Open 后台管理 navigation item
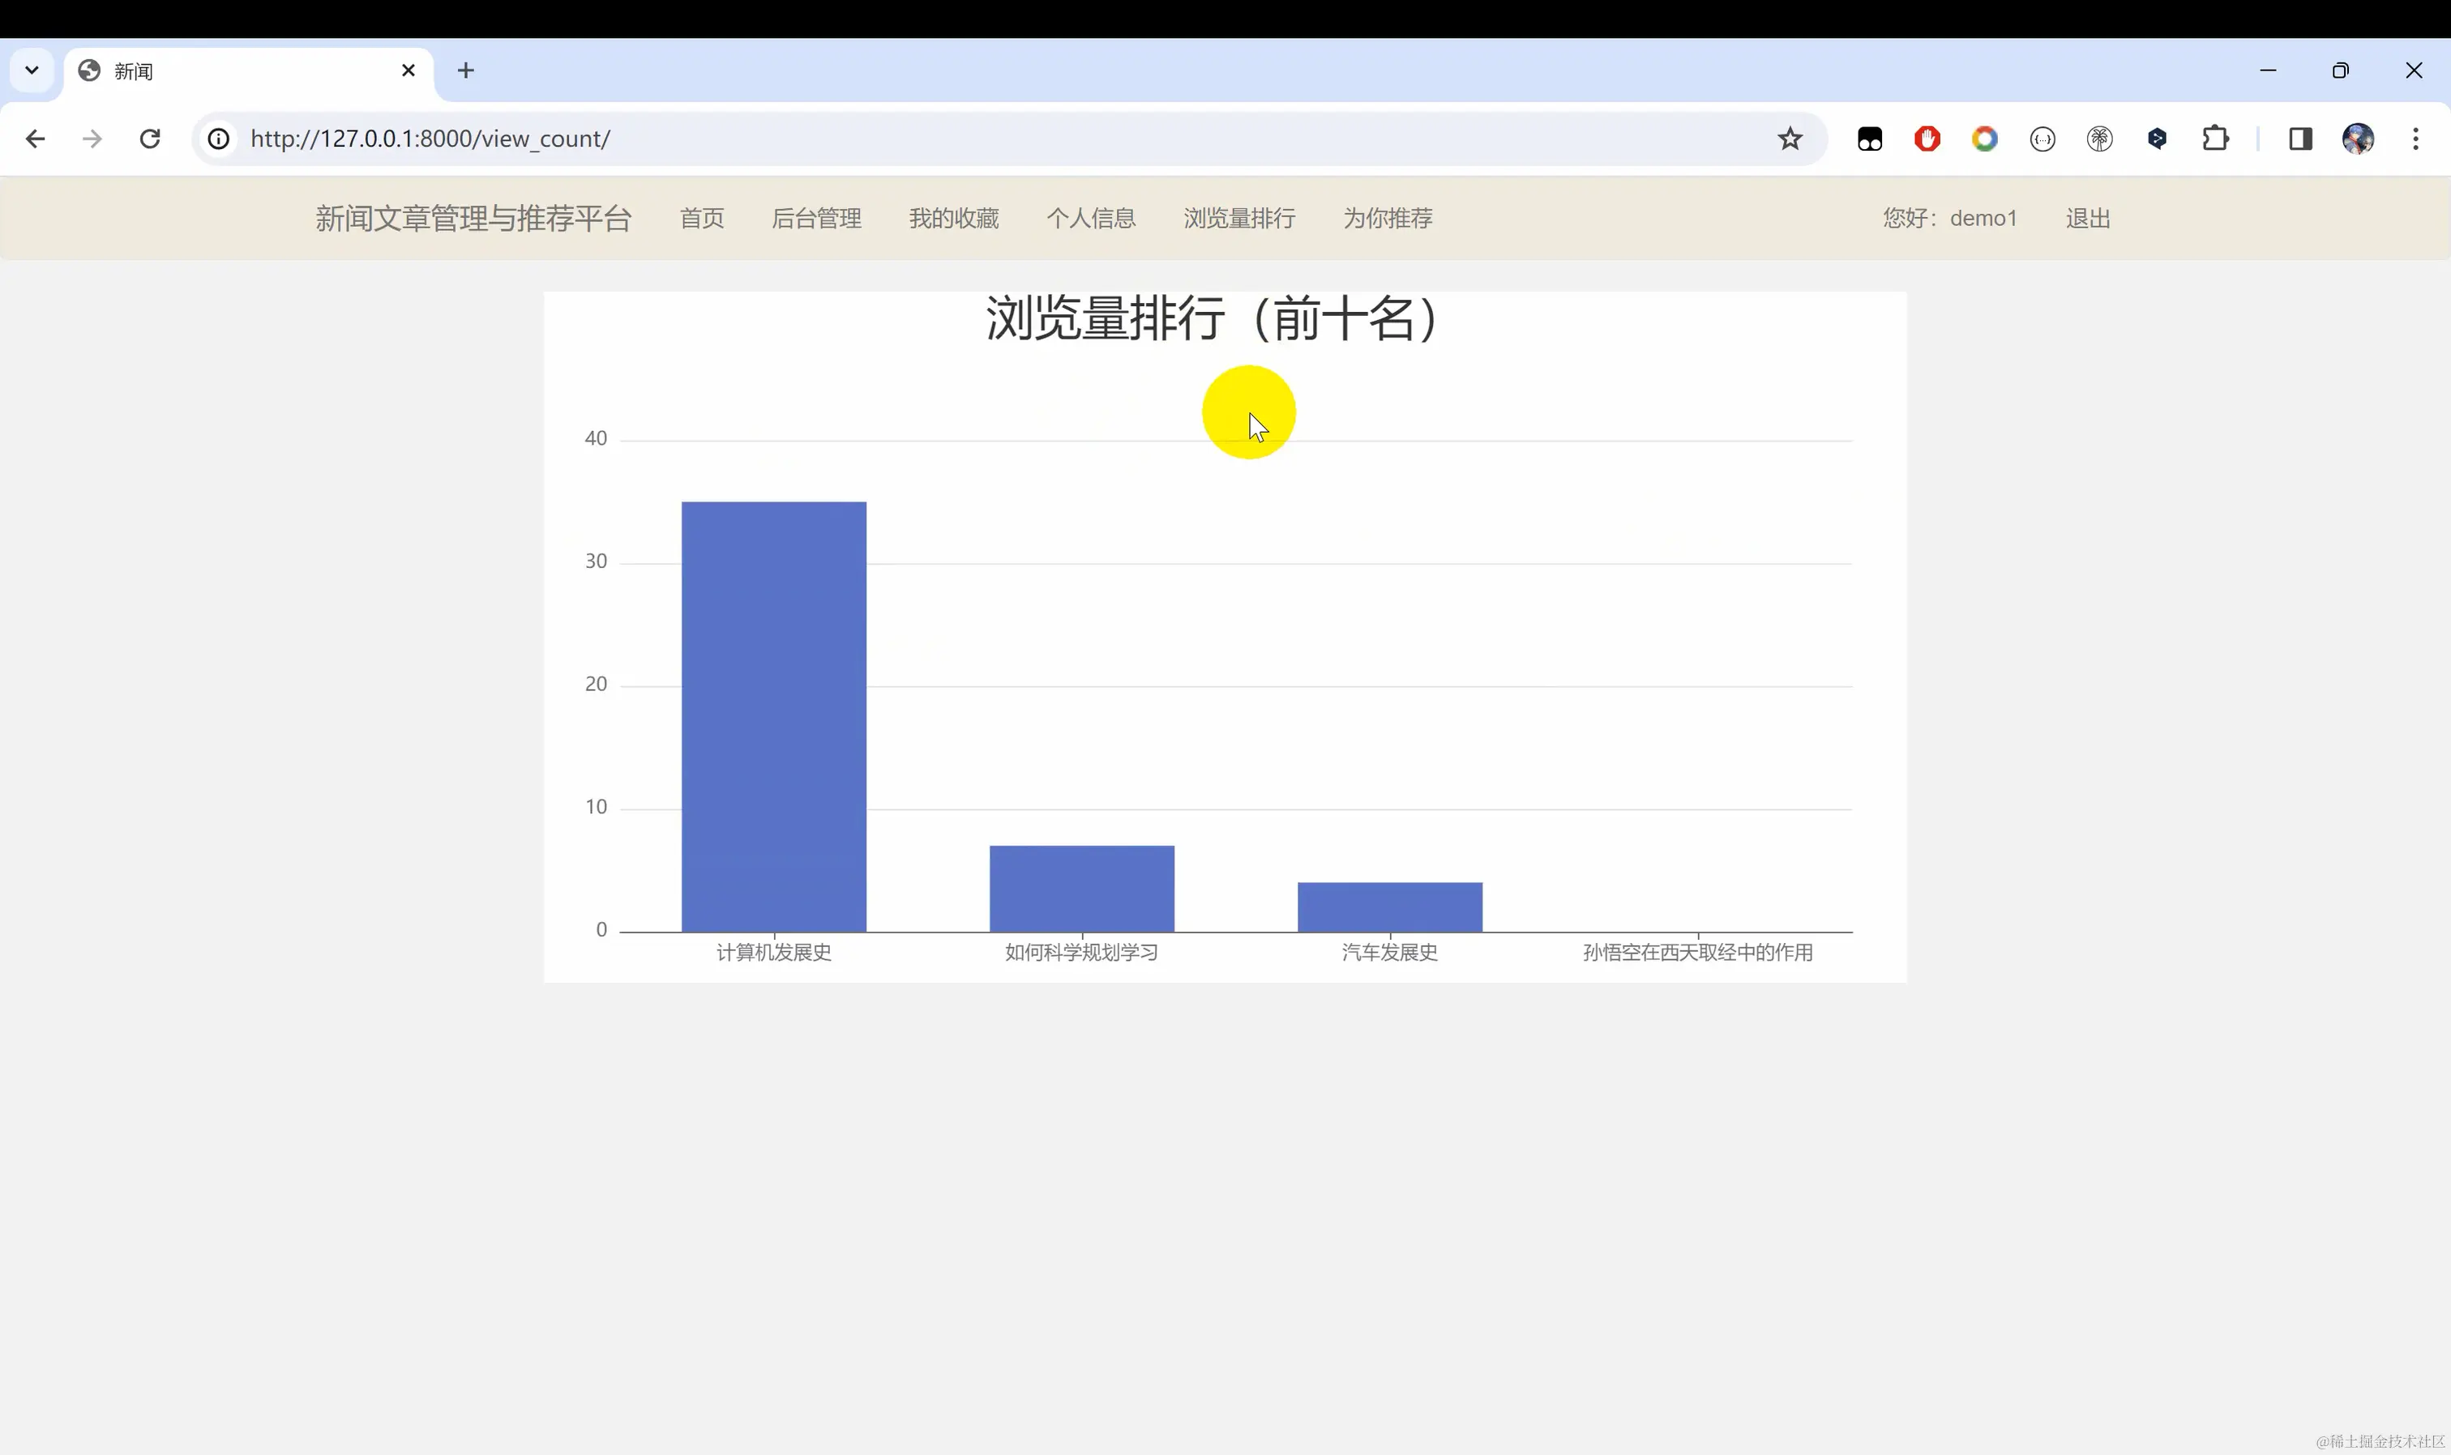The image size is (2451, 1455). (816, 219)
